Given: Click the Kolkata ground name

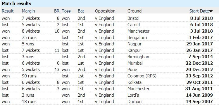Looking at the screenshot, I should (x=134, y=82).
